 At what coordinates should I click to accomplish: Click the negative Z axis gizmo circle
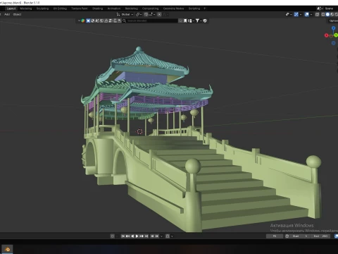[334, 43]
